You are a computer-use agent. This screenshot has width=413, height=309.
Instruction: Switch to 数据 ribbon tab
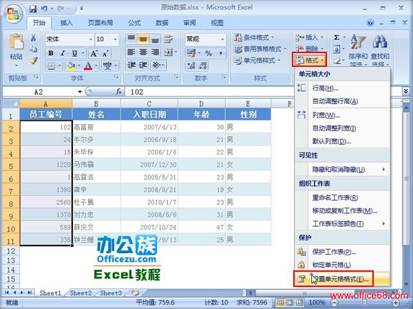click(162, 23)
